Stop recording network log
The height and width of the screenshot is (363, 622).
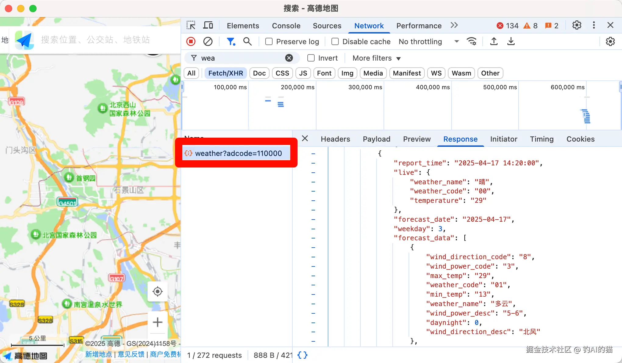(x=191, y=41)
